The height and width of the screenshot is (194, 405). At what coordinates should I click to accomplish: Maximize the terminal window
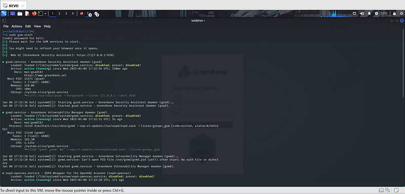[397, 21]
